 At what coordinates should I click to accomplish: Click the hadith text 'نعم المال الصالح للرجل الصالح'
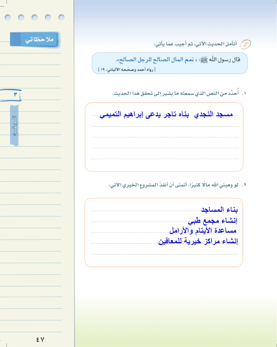click(x=157, y=60)
